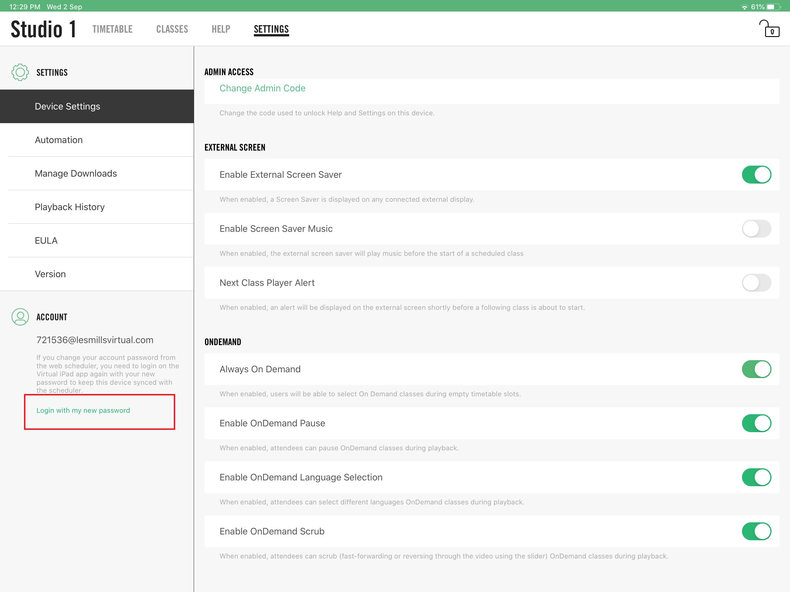This screenshot has width=790, height=592.
Task: Click Login with my new password
Action: 83,410
